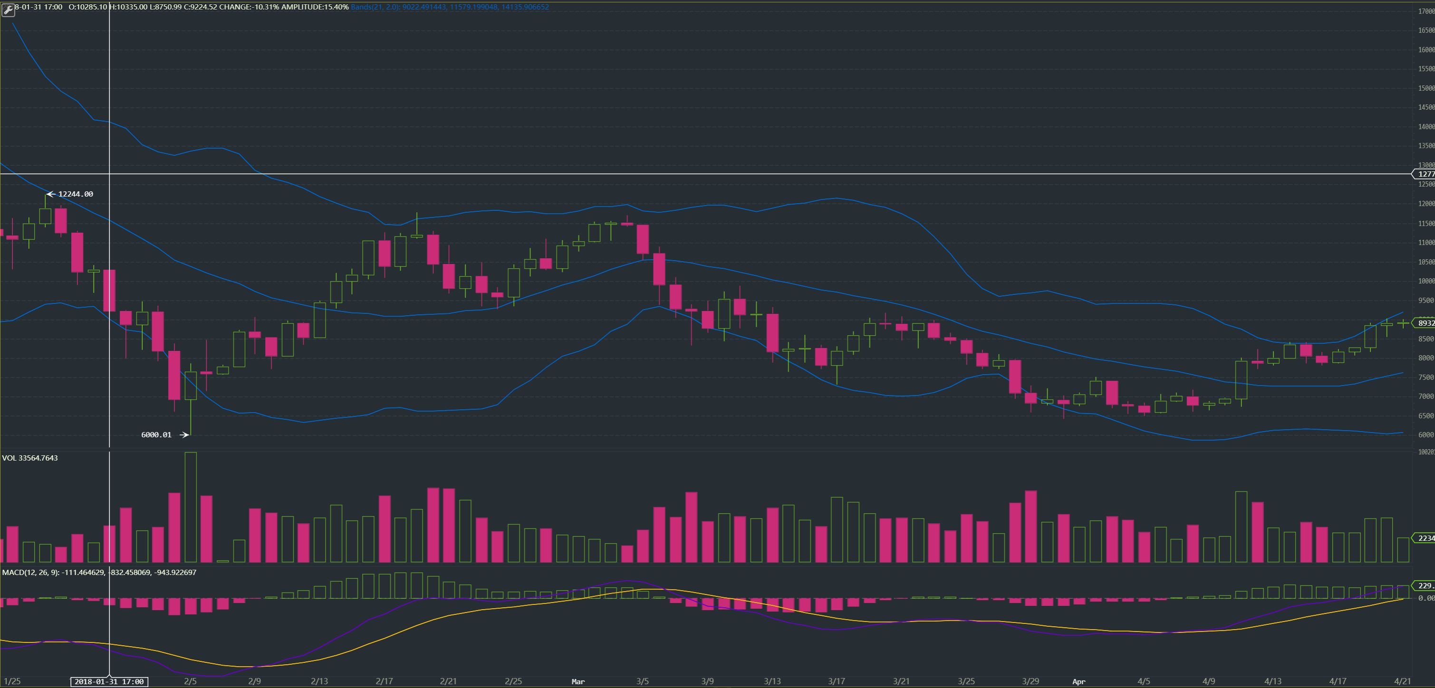Click the candlestick at the 12244.00 high
The image size is (1435, 688).
coord(45,211)
